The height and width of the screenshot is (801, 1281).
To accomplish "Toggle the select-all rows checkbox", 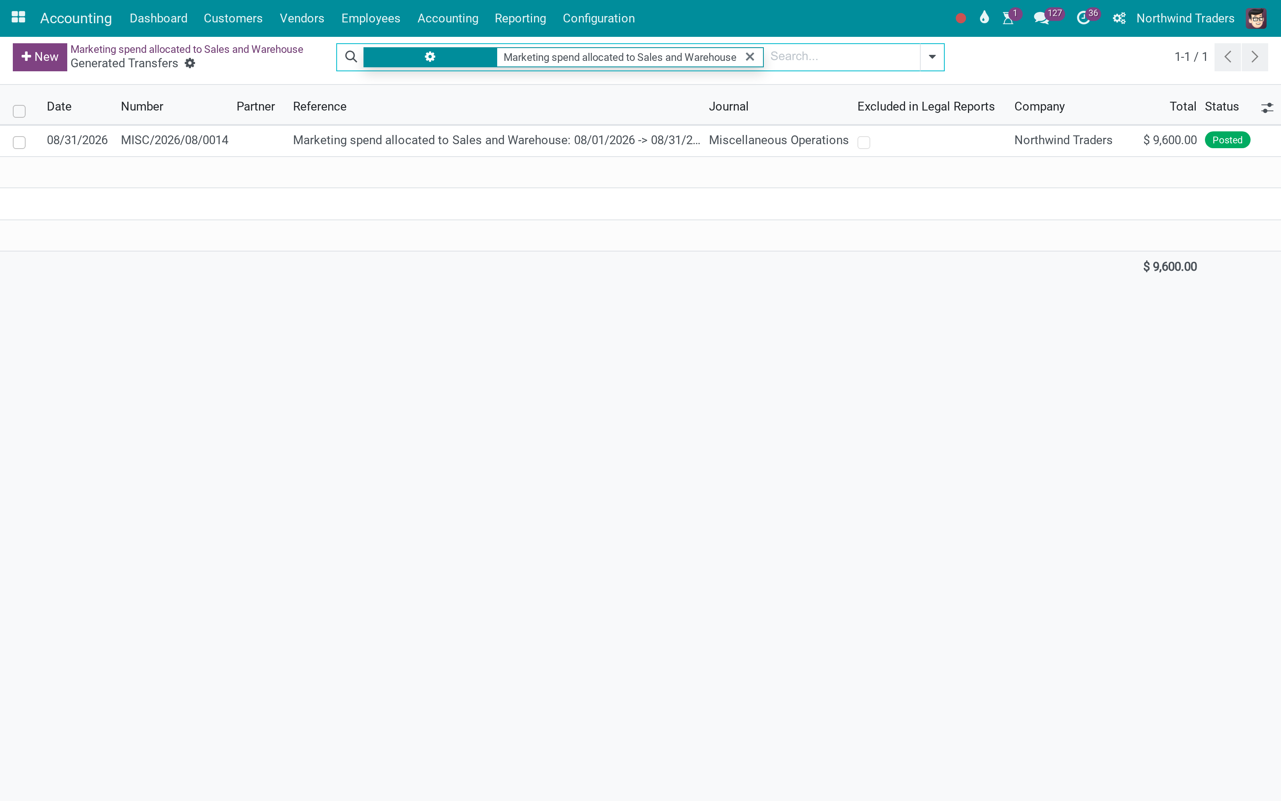I will 19,111.
